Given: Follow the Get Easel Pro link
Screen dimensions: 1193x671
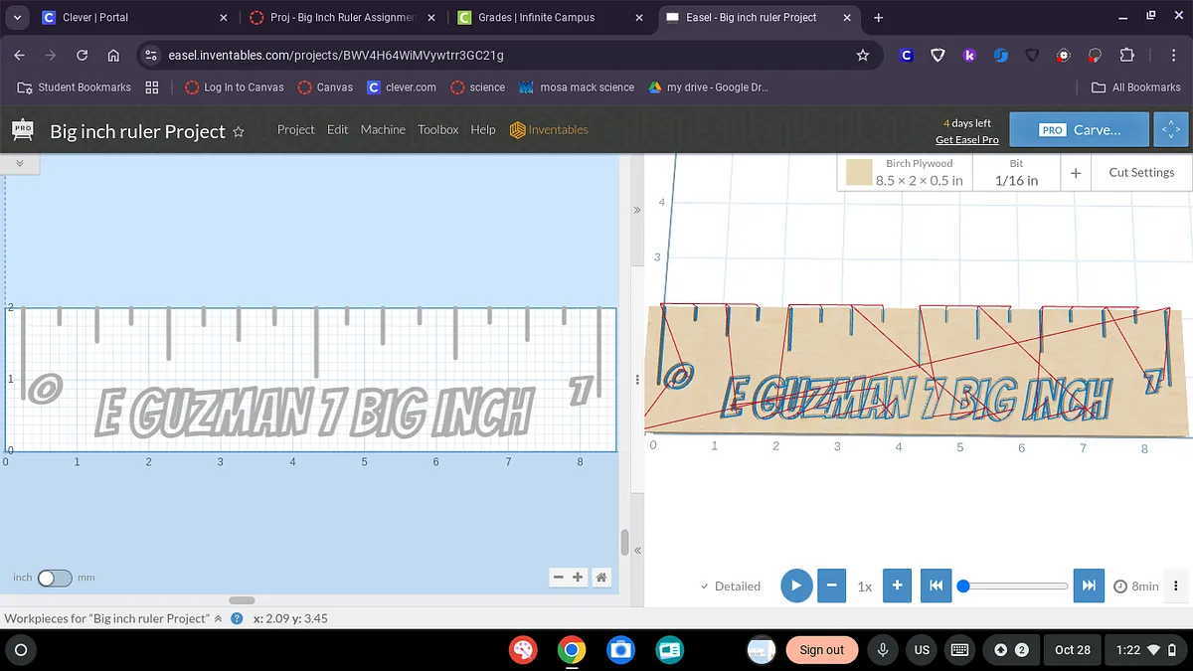Looking at the screenshot, I should coord(966,140).
